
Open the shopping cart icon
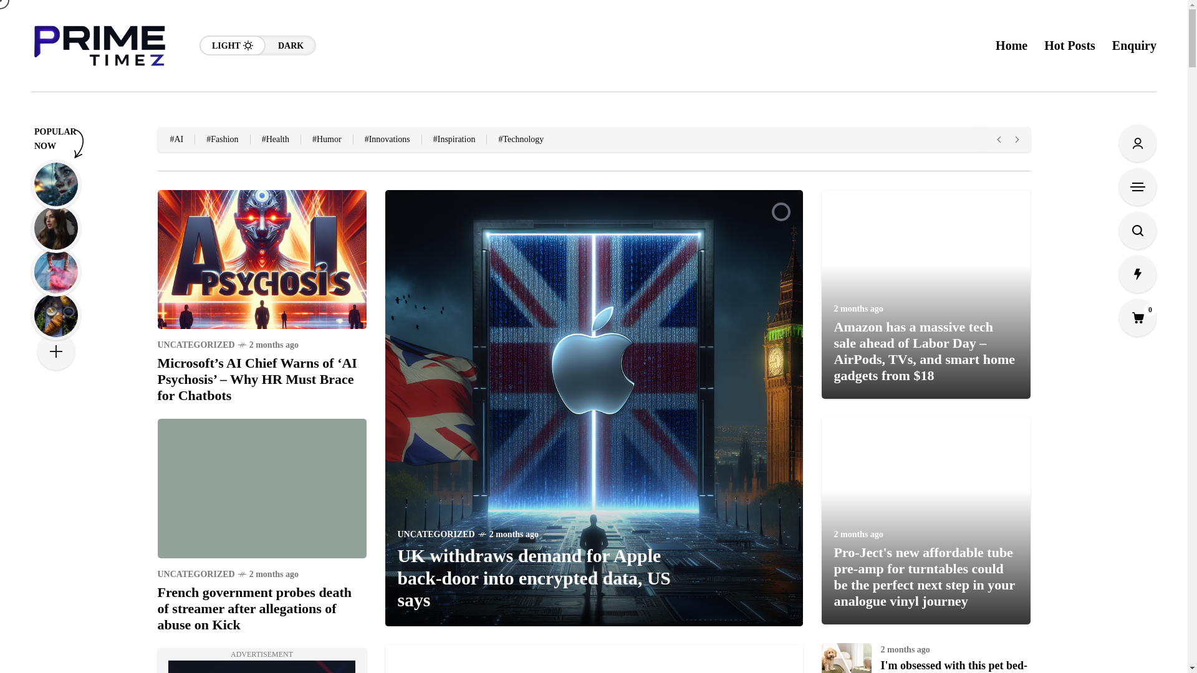[1137, 318]
